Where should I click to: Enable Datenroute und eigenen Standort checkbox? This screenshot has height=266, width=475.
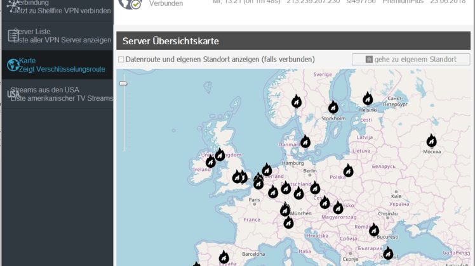pyautogui.click(x=121, y=60)
